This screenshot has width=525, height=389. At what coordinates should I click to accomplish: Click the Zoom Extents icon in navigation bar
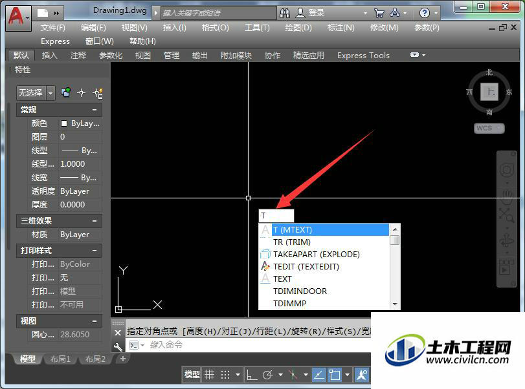pyautogui.click(x=507, y=216)
